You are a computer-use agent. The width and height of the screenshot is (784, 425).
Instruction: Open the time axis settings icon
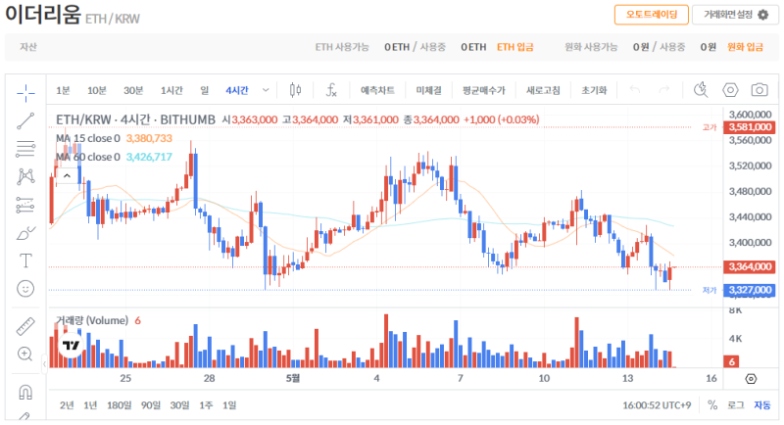click(751, 379)
